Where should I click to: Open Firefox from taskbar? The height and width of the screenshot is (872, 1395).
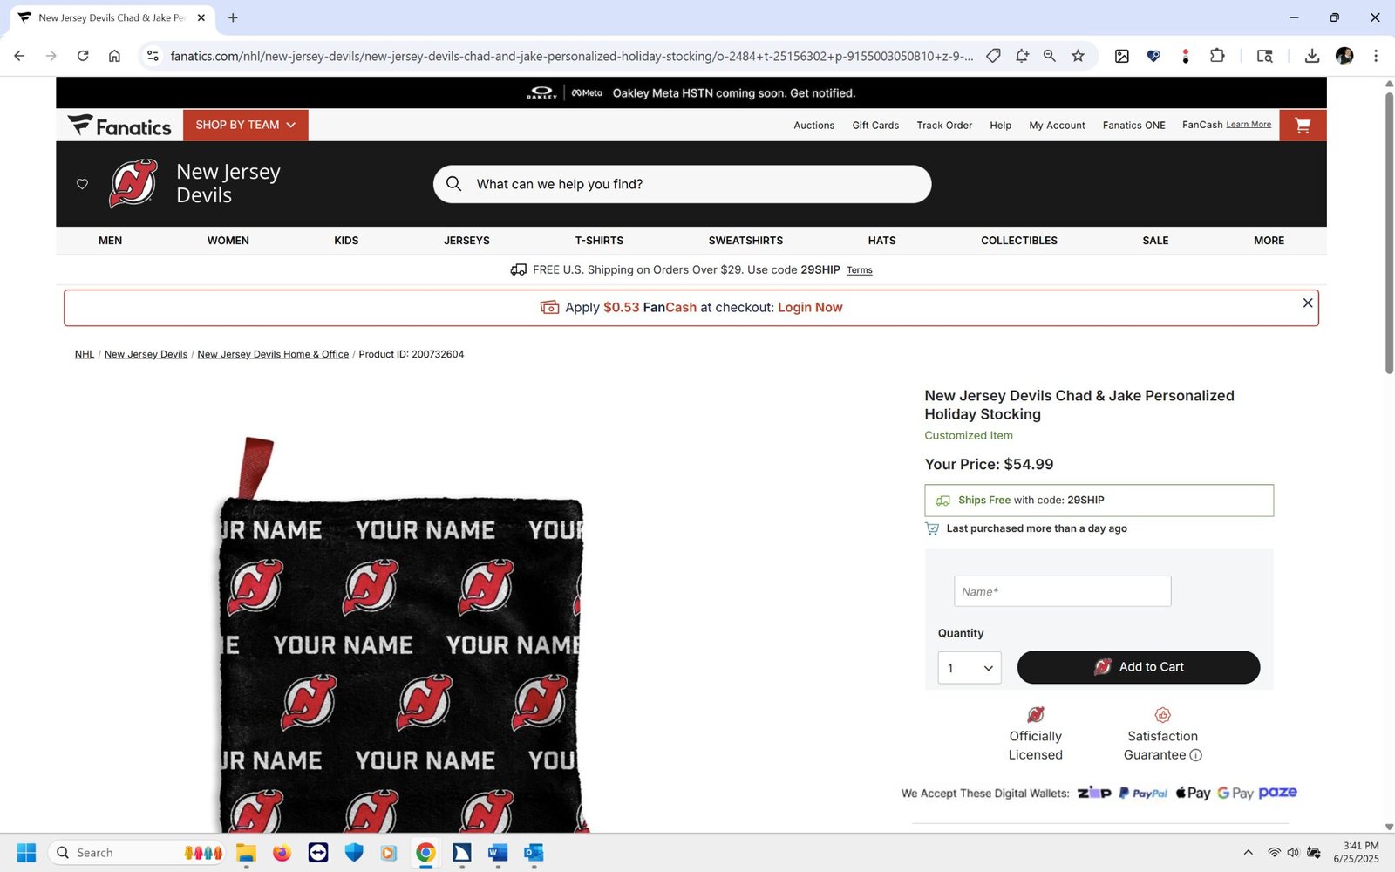tap(282, 853)
